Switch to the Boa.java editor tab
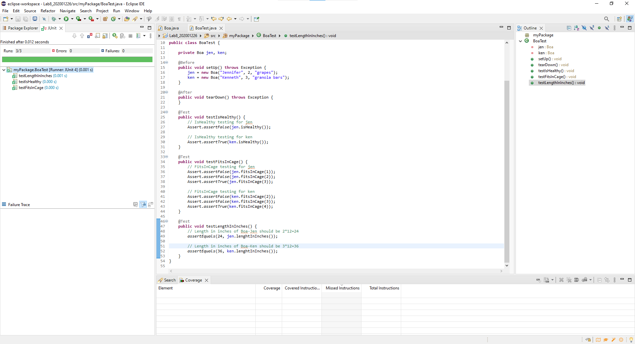Viewport: 635px width, 344px height. click(x=171, y=28)
